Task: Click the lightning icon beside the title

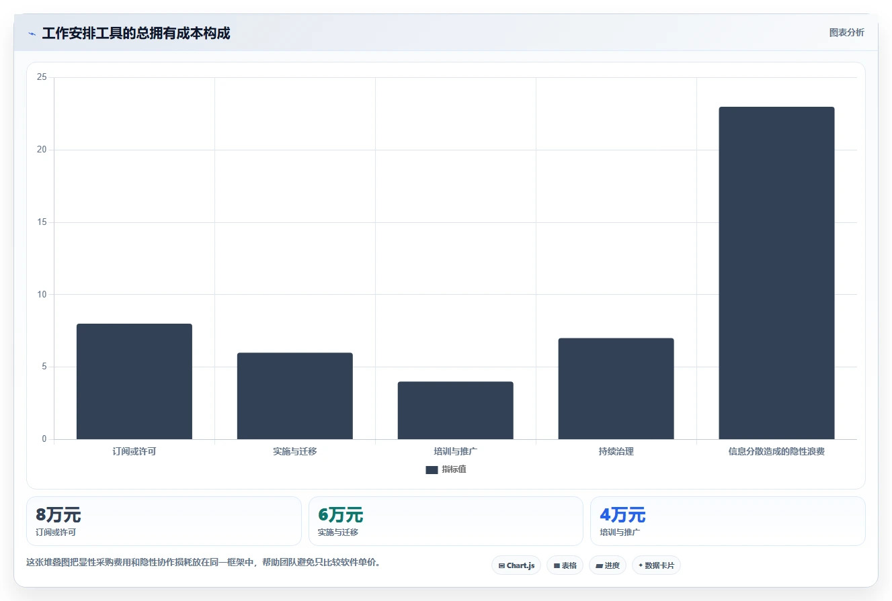Action: 32,34
